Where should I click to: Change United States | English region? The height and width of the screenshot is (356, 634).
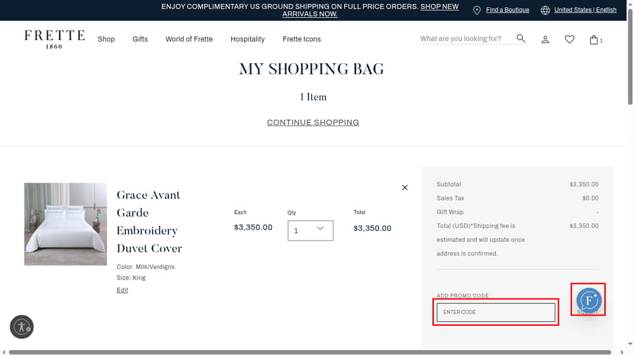click(x=585, y=10)
